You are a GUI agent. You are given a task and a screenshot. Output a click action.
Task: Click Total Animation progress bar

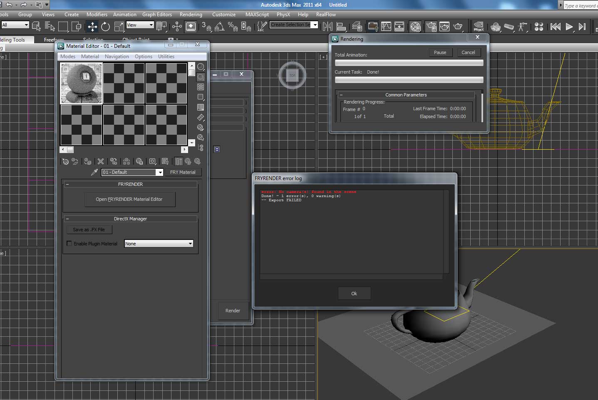[409, 63]
